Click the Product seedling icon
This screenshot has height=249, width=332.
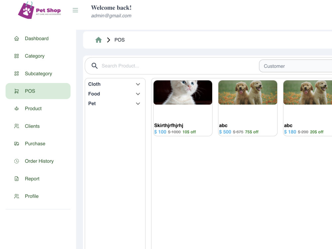pos(17,109)
